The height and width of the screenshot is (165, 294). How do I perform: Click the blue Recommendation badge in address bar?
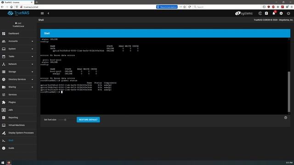[x=167, y=7]
